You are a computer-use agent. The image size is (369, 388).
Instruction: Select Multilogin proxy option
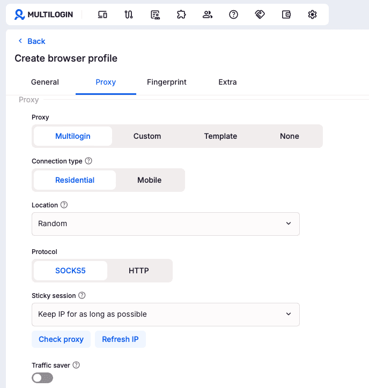pyautogui.click(x=73, y=136)
